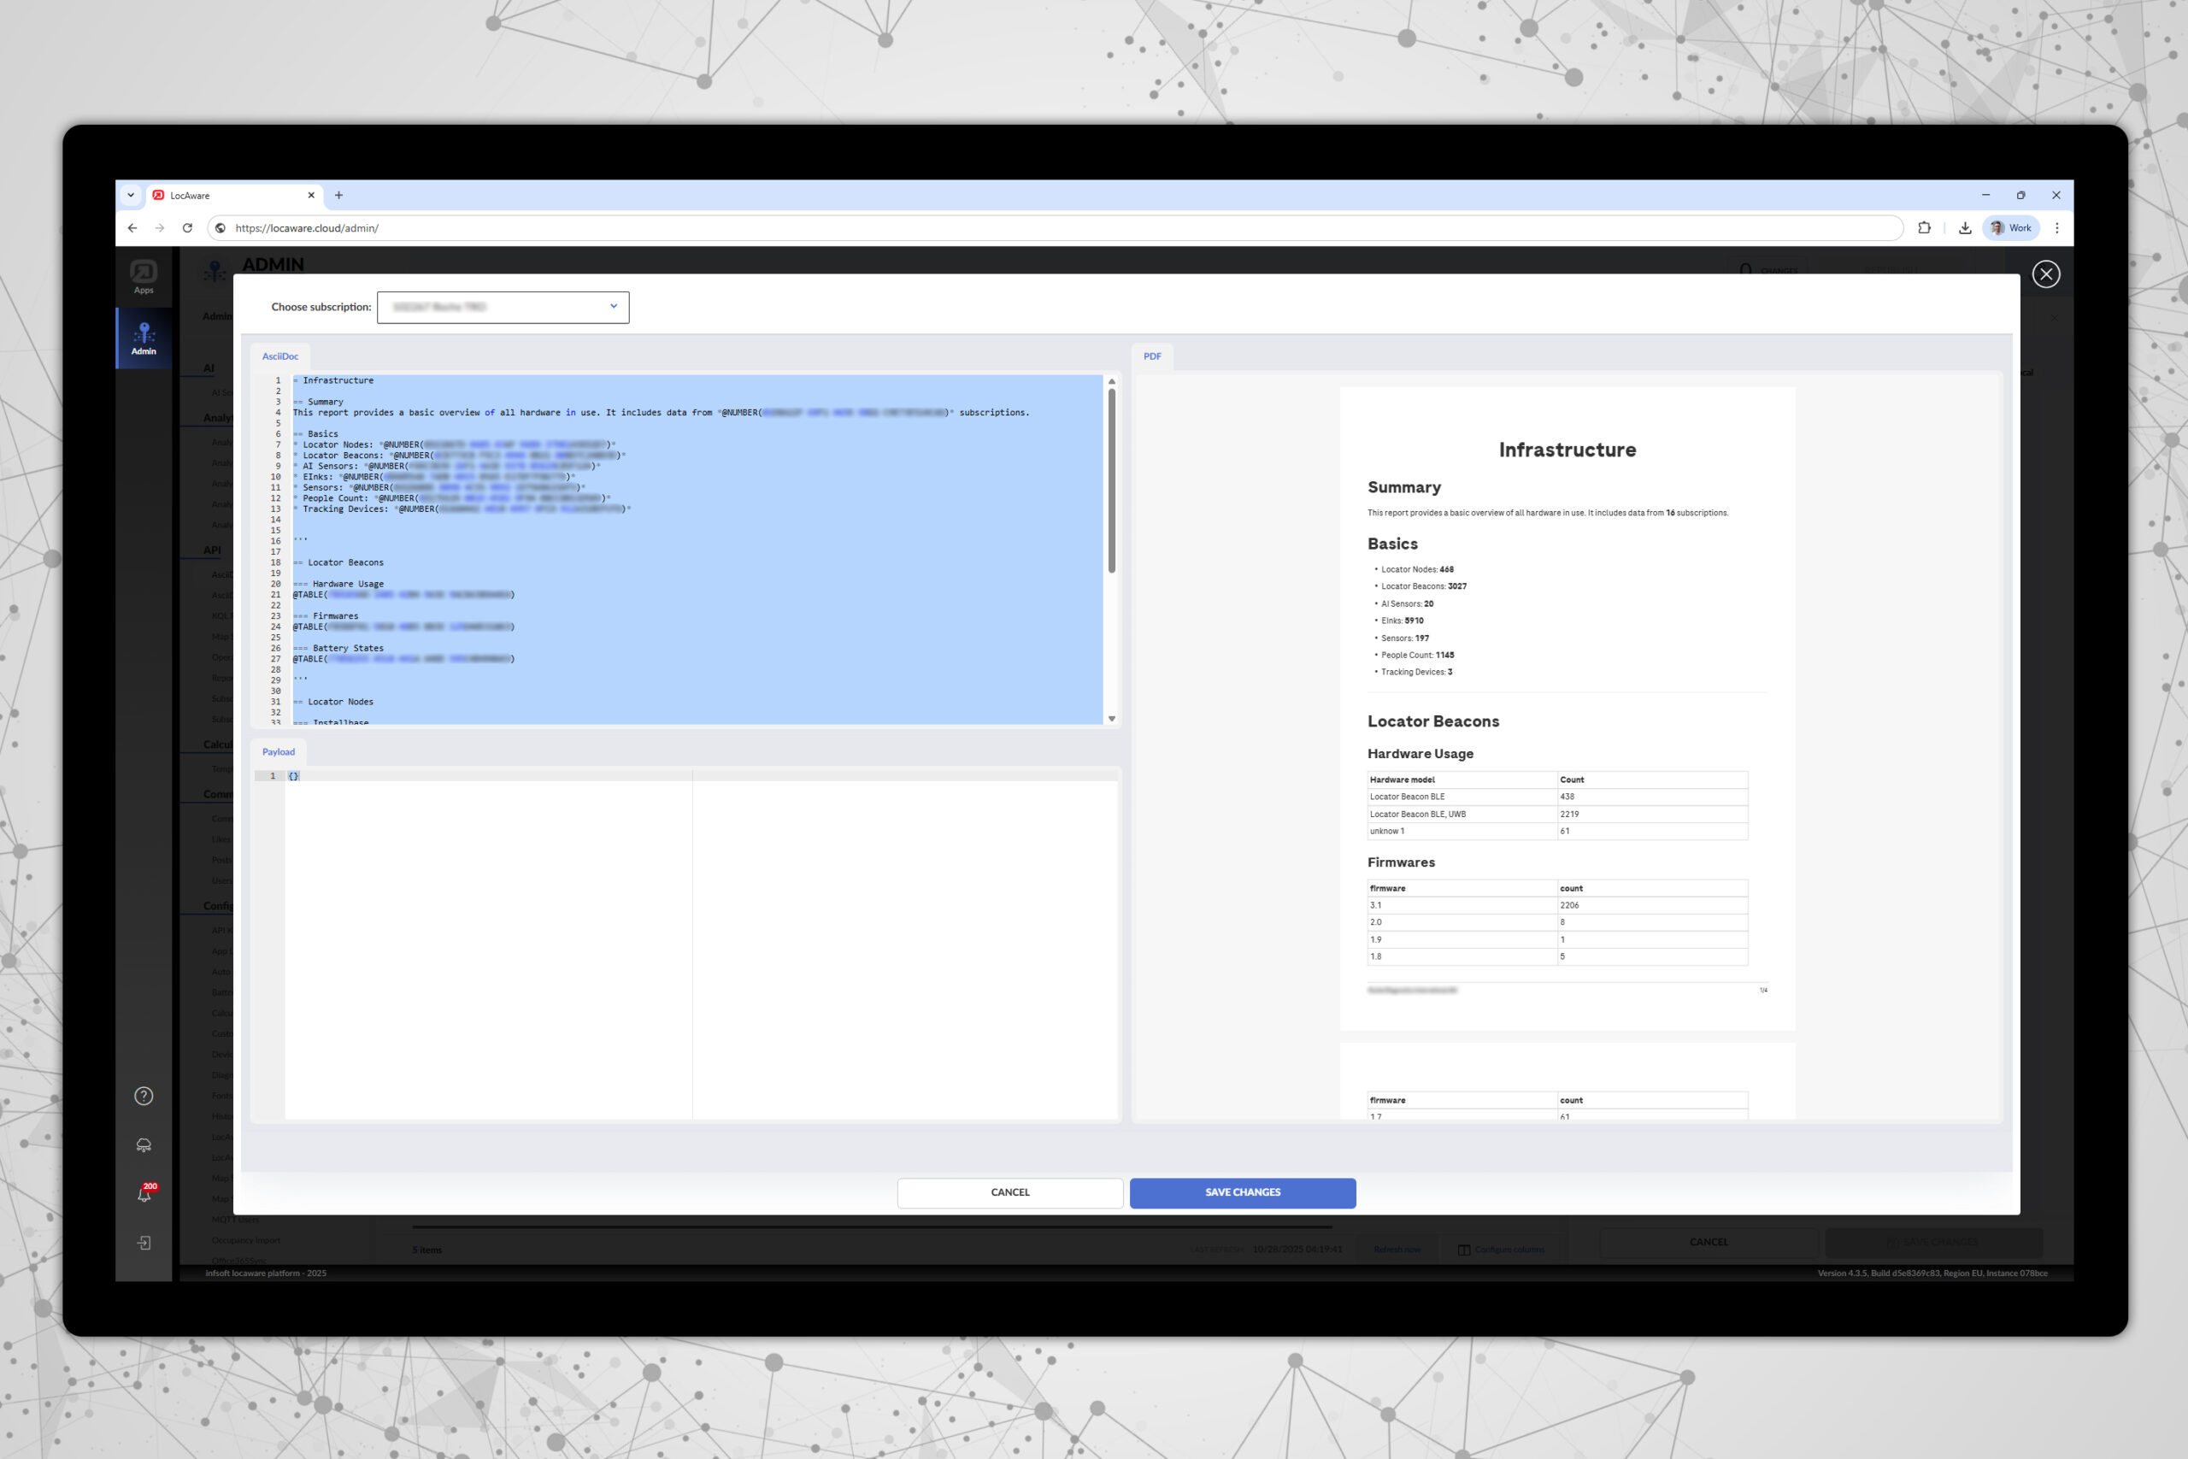Image resolution: width=2188 pixels, height=1459 pixels.
Task: Click the Save Changes button
Action: [1242, 1193]
